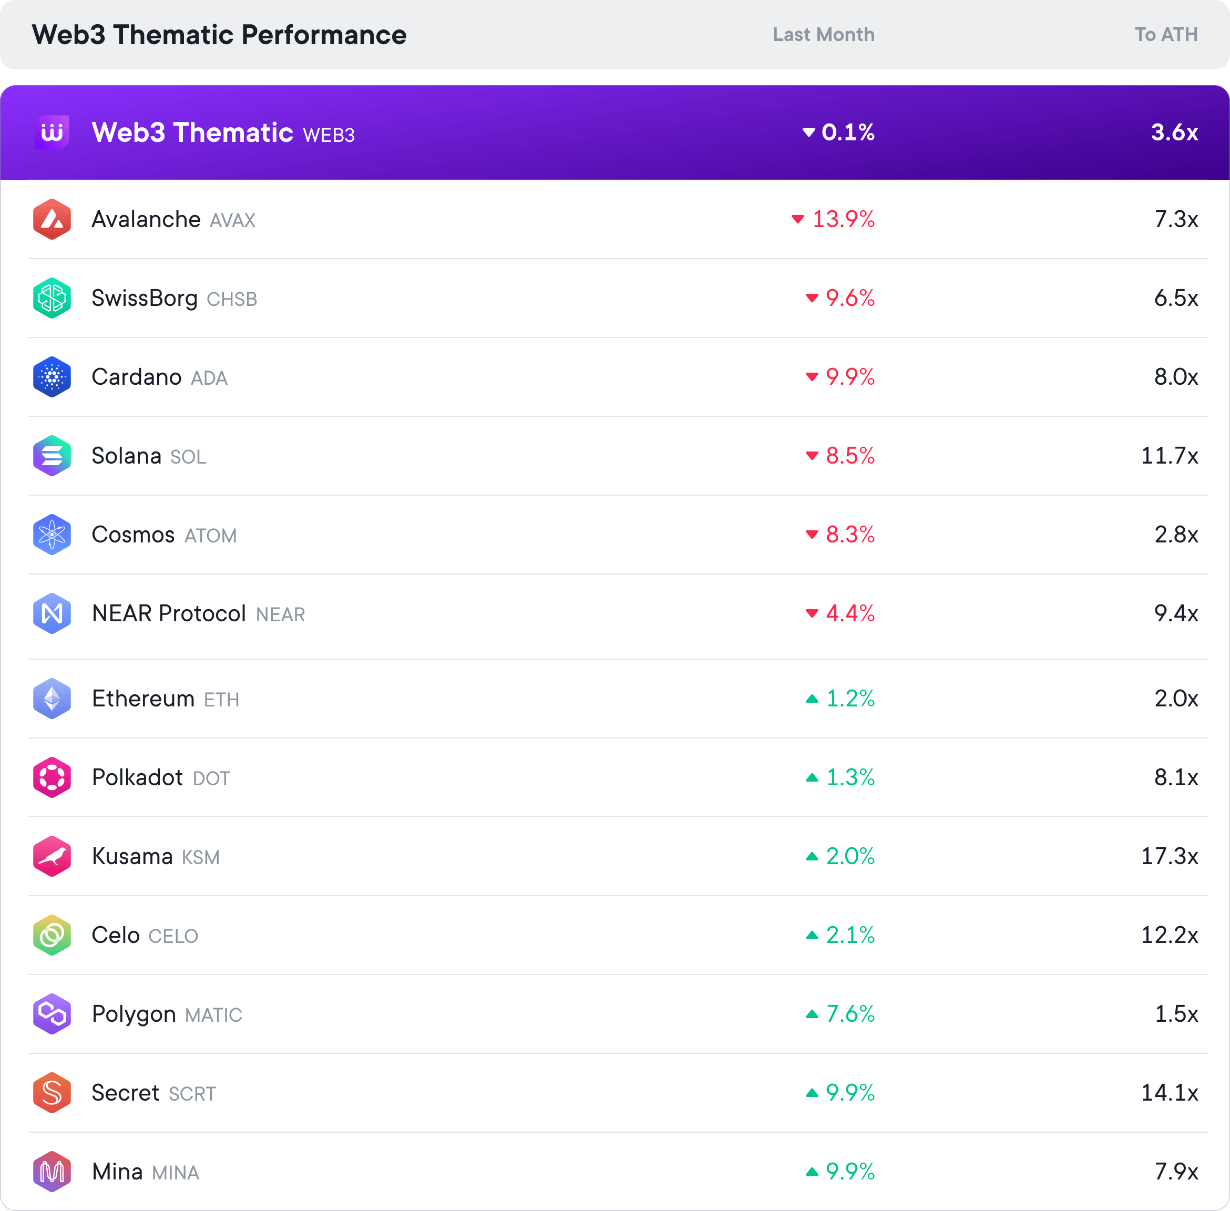This screenshot has height=1211, width=1230.
Task: Click the Cardano ADA coin icon
Action: [x=52, y=377]
